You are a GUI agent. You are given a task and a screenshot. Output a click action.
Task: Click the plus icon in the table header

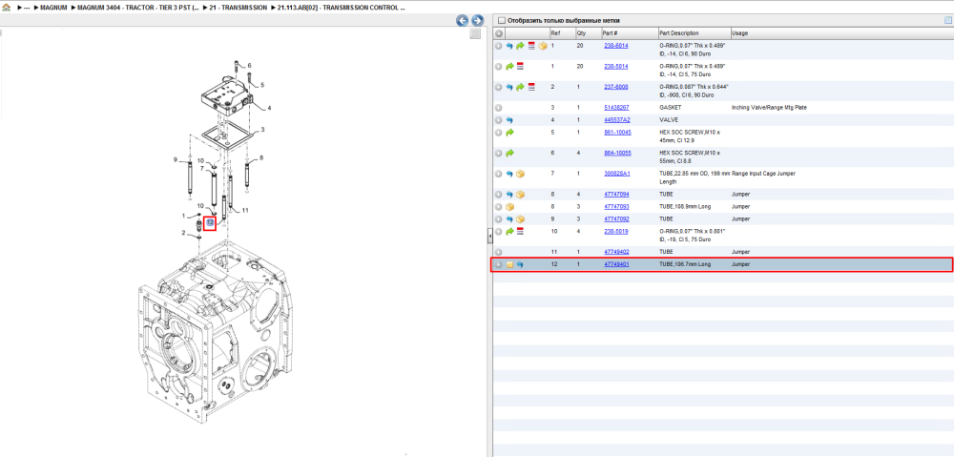[x=498, y=33]
